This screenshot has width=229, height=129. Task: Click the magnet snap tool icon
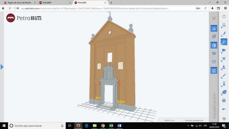[x=224, y=25]
